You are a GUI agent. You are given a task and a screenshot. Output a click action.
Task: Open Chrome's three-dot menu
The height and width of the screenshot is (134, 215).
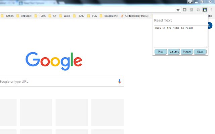[x=212, y=10]
